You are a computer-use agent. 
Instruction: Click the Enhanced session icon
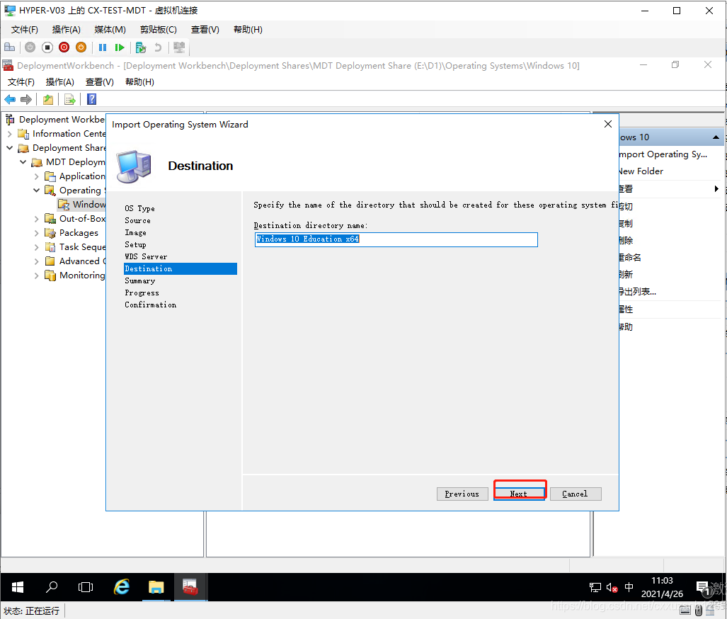[179, 47]
